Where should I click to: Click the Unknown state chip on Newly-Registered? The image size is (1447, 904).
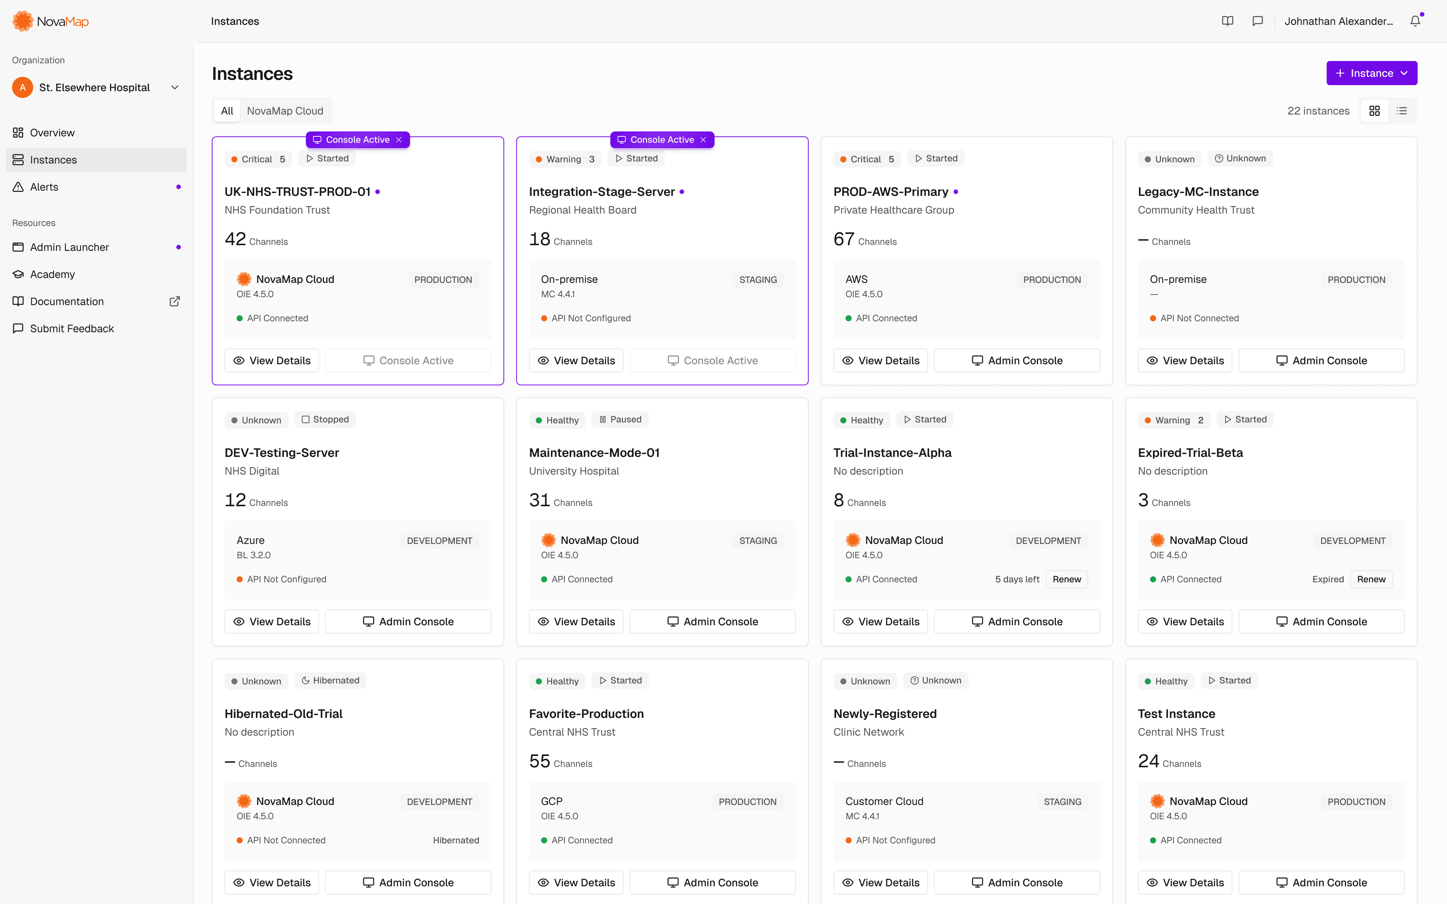click(x=936, y=680)
